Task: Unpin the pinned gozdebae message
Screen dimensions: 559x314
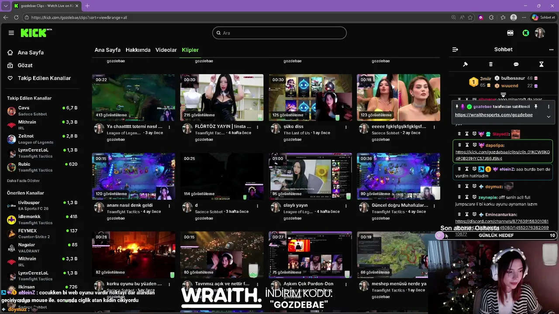Action: (x=536, y=106)
